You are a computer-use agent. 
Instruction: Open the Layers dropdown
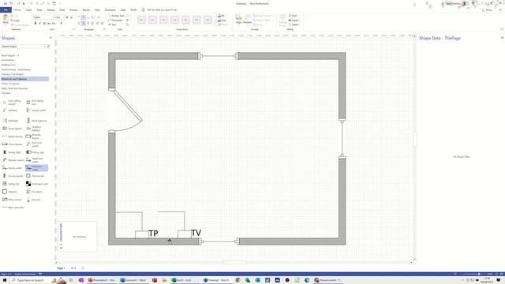pyautogui.click(x=294, y=20)
